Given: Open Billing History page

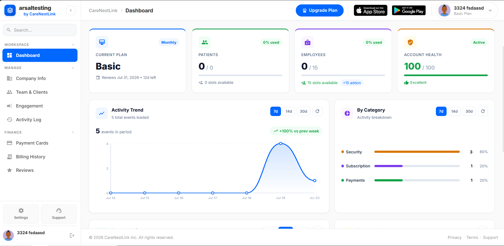Looking at the screenshot, I should (x=40, y=157).
